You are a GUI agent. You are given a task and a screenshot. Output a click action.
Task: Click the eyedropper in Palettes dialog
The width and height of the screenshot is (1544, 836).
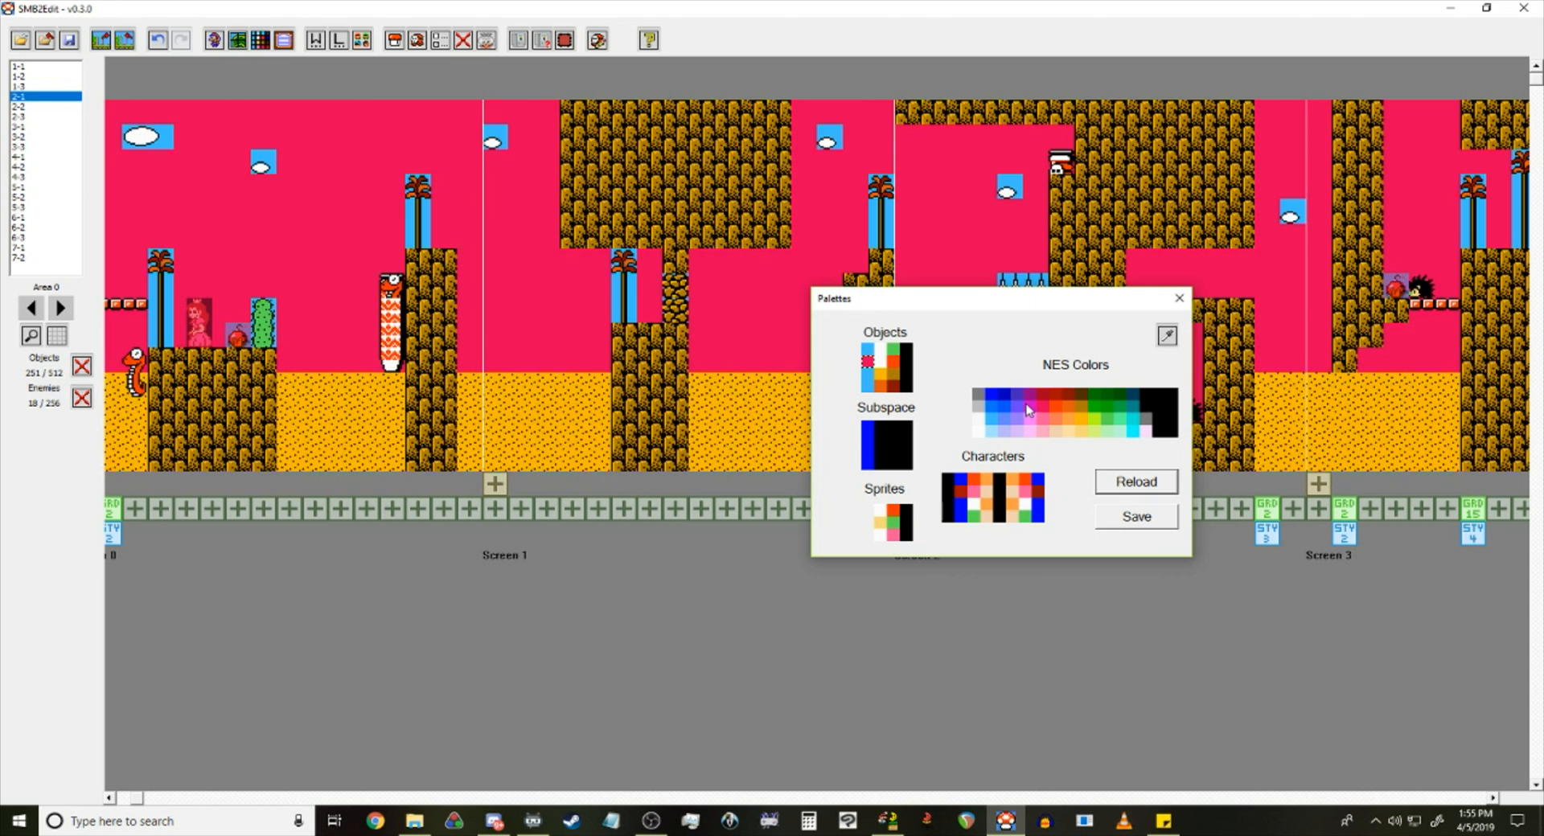(x=1167, y=335)
